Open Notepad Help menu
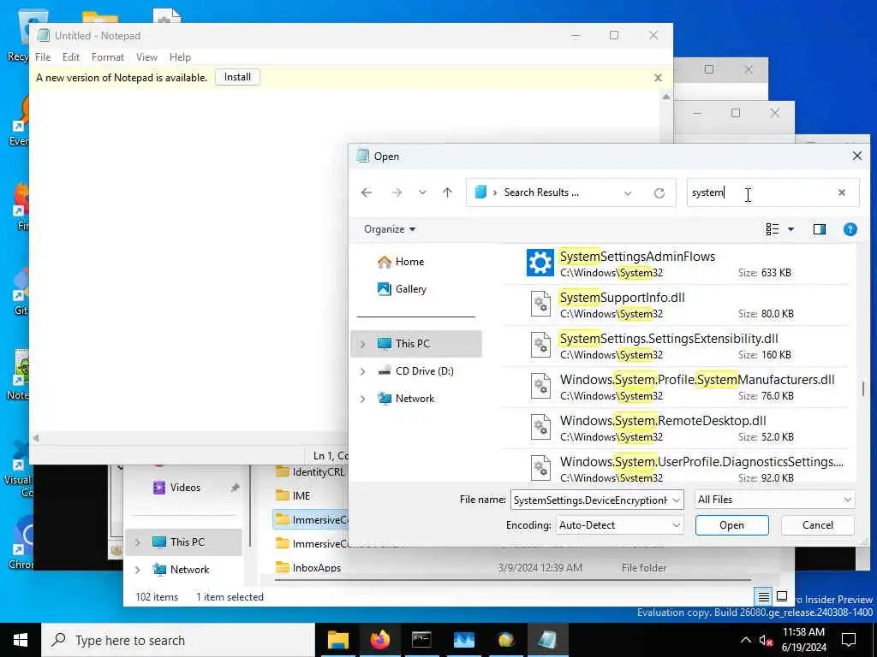This screenshot has width=877, height=657. coord(180,57)
